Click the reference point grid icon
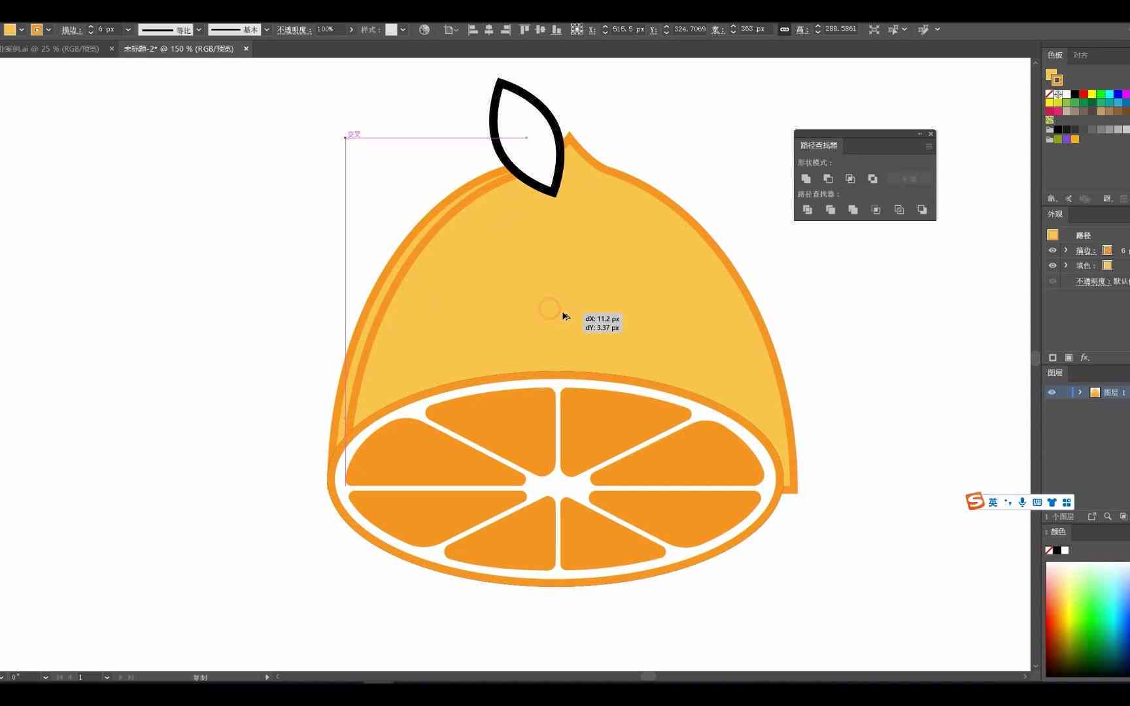The width and height of the screenshot is (1130, 706). (577, 29)
